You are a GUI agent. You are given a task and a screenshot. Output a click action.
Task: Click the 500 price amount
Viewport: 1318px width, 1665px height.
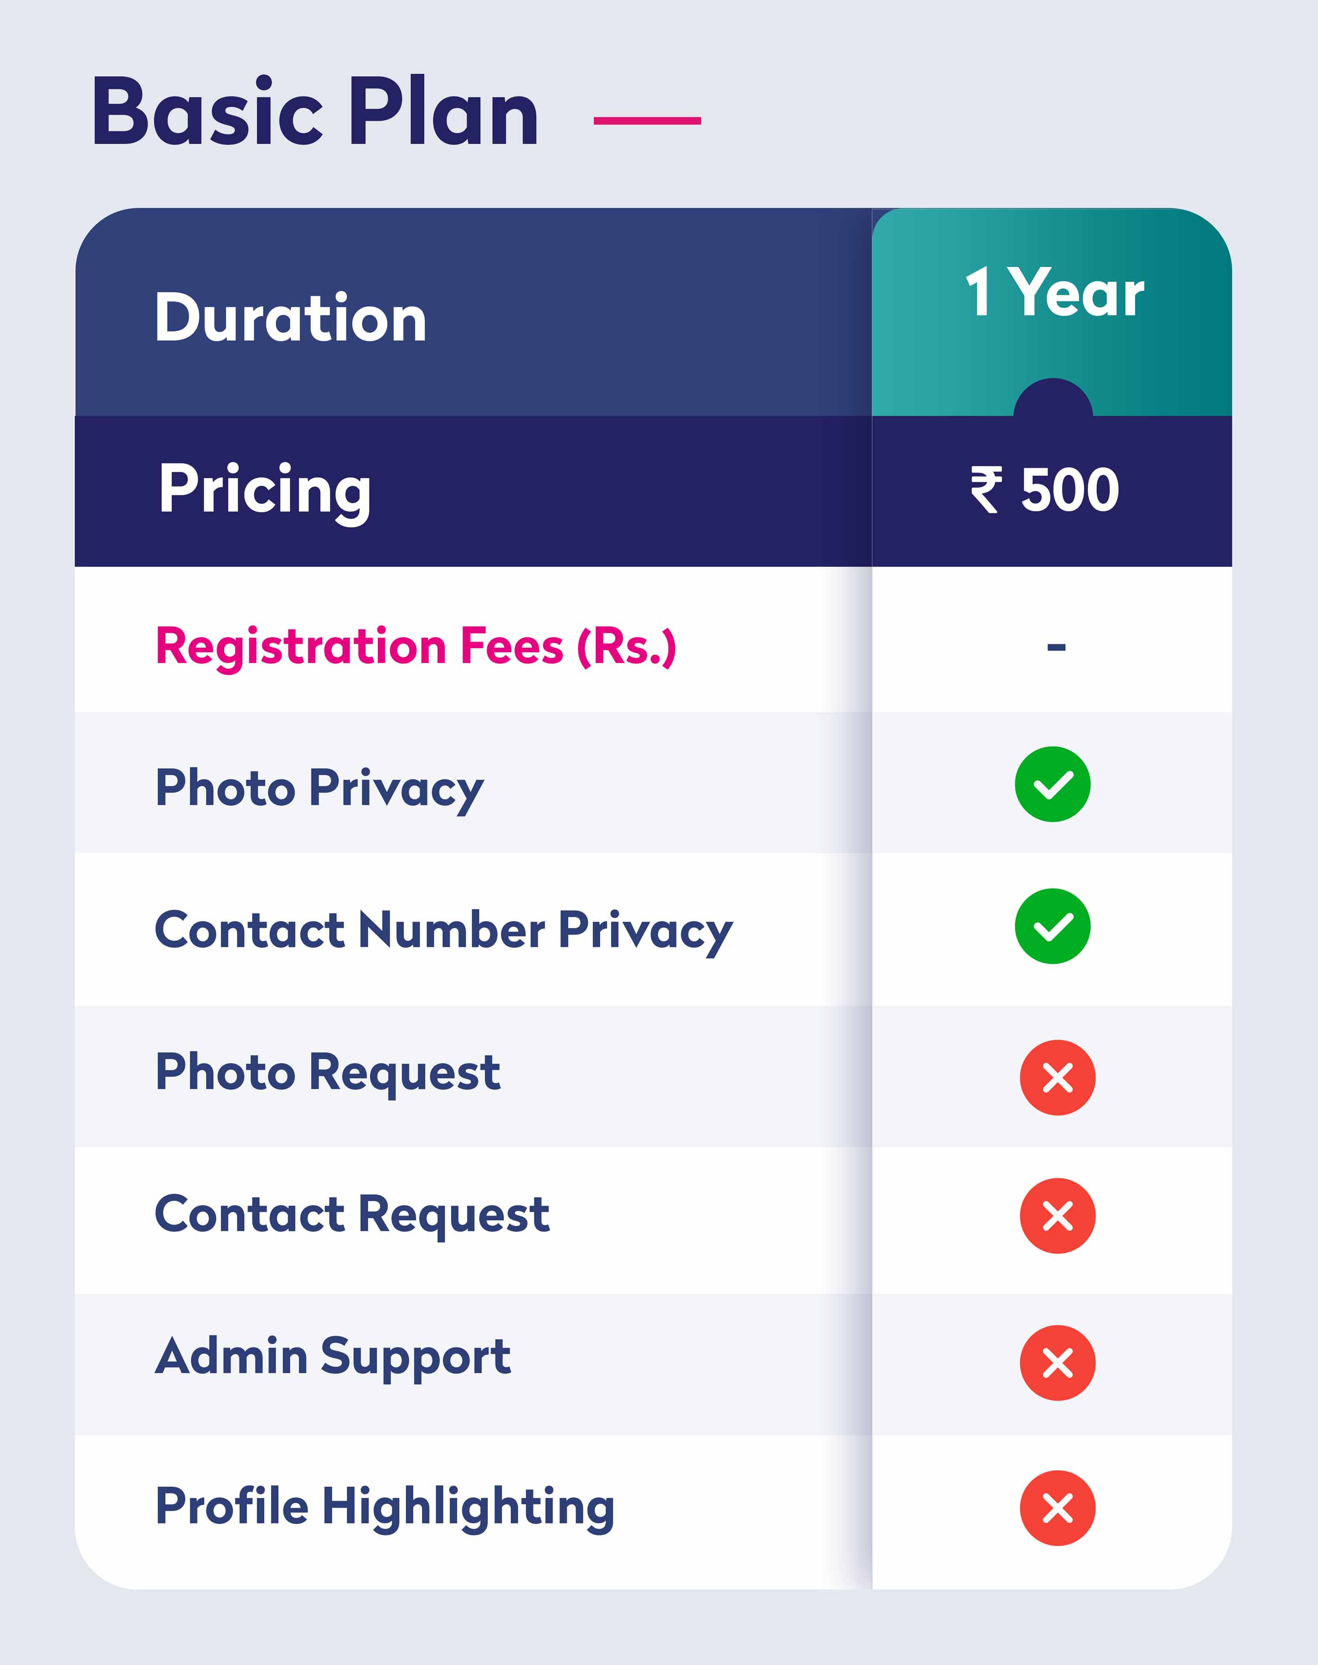(1069, 490)
